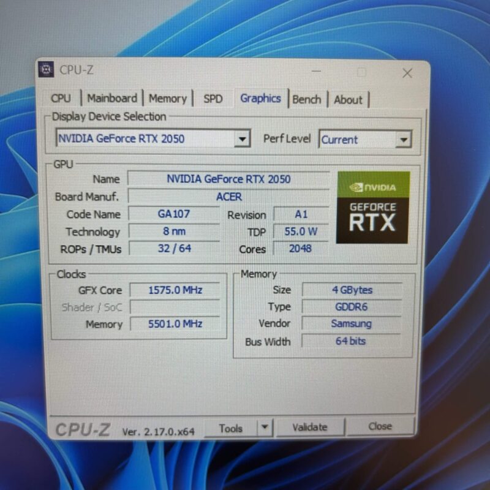Click the Bus Width 64 bits value

[350, 341]
